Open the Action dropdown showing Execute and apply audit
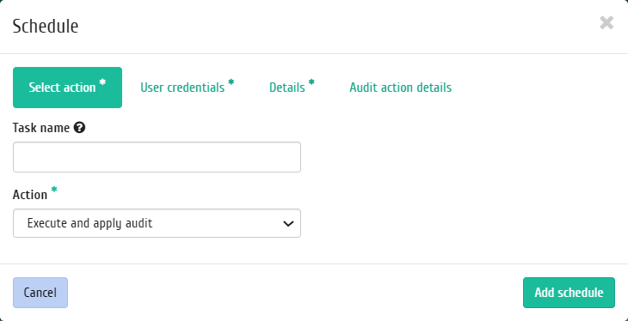The width and height of the screenshot is (628, 321). [x=157, y=223]
